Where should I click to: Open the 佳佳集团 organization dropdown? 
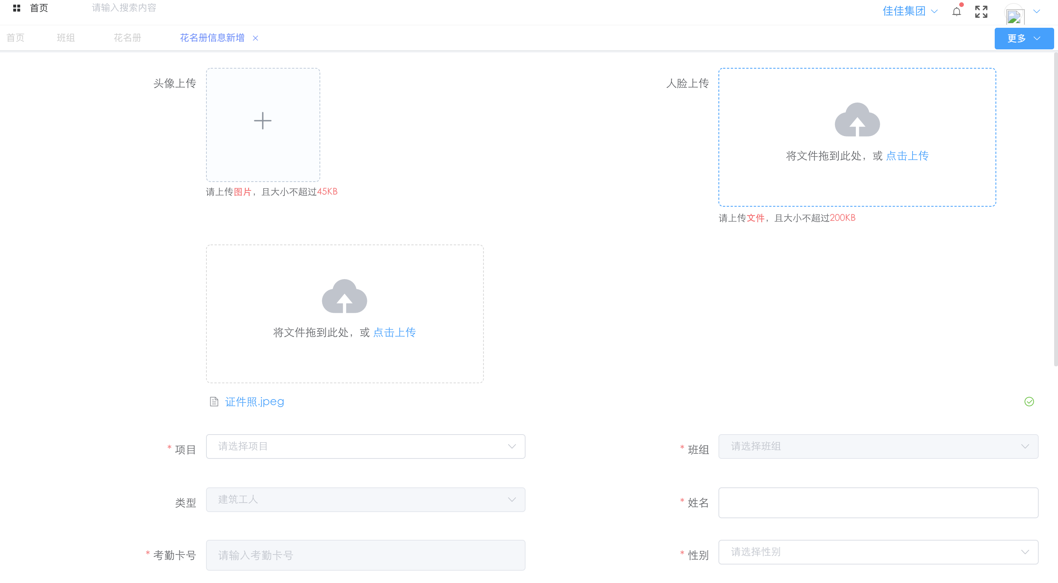[x=910, y=11]
